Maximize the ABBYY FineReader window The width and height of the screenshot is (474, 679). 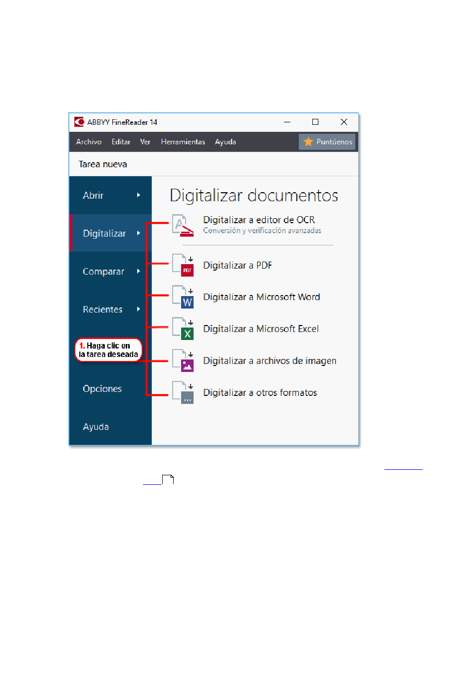coord(315,122)
